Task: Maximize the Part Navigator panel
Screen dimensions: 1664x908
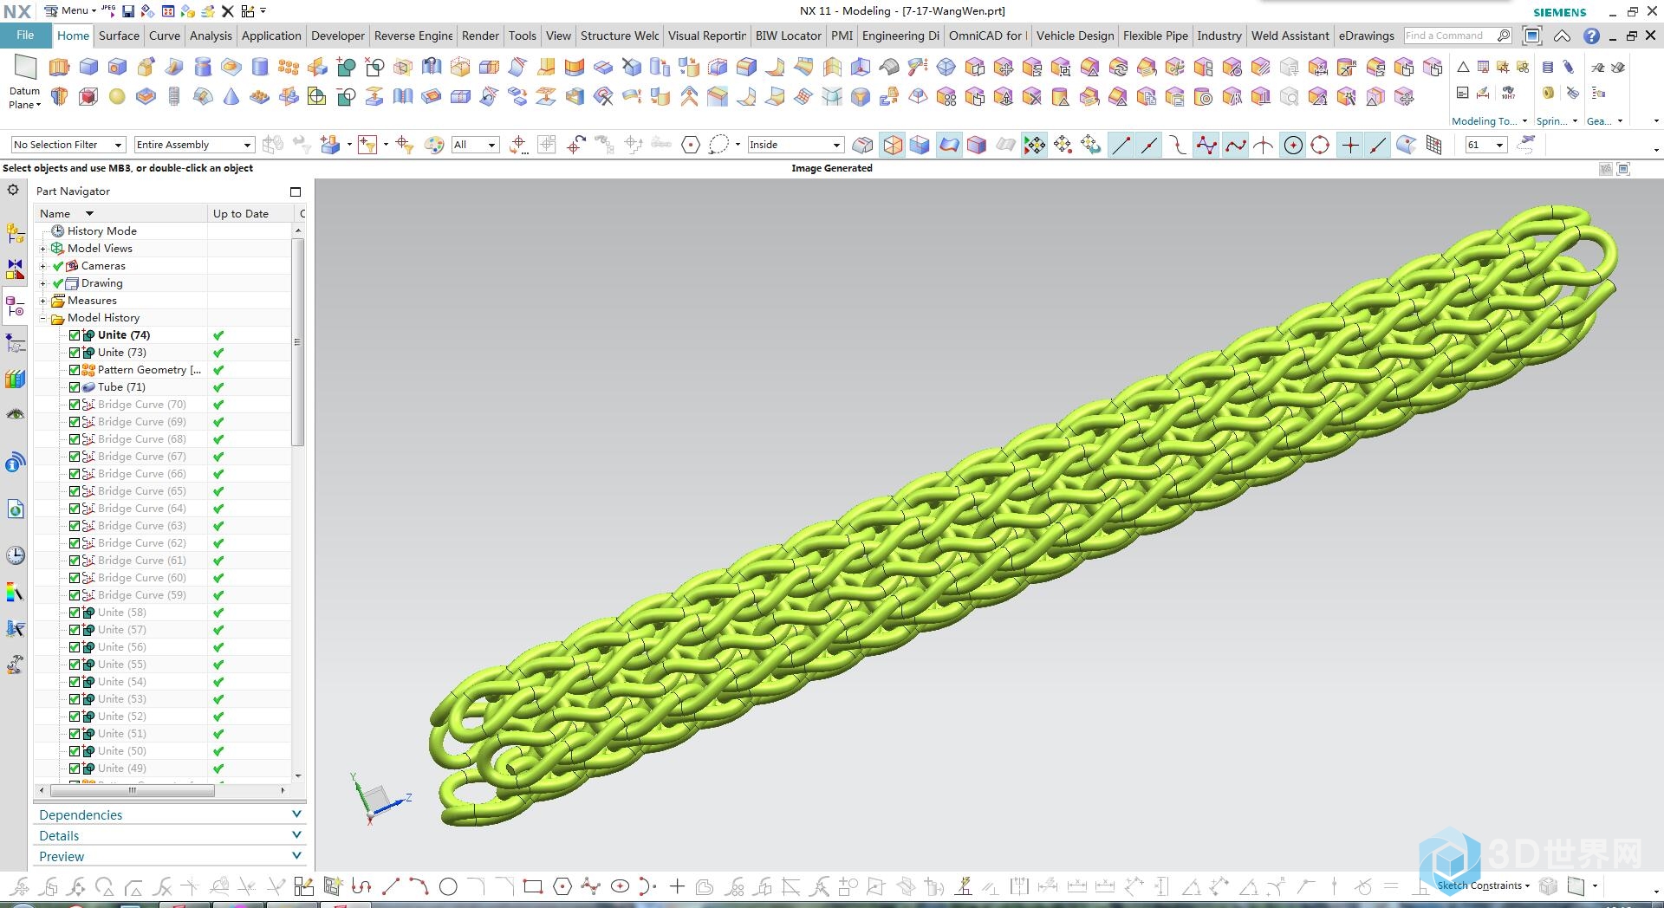Action: tap(296, 191)
